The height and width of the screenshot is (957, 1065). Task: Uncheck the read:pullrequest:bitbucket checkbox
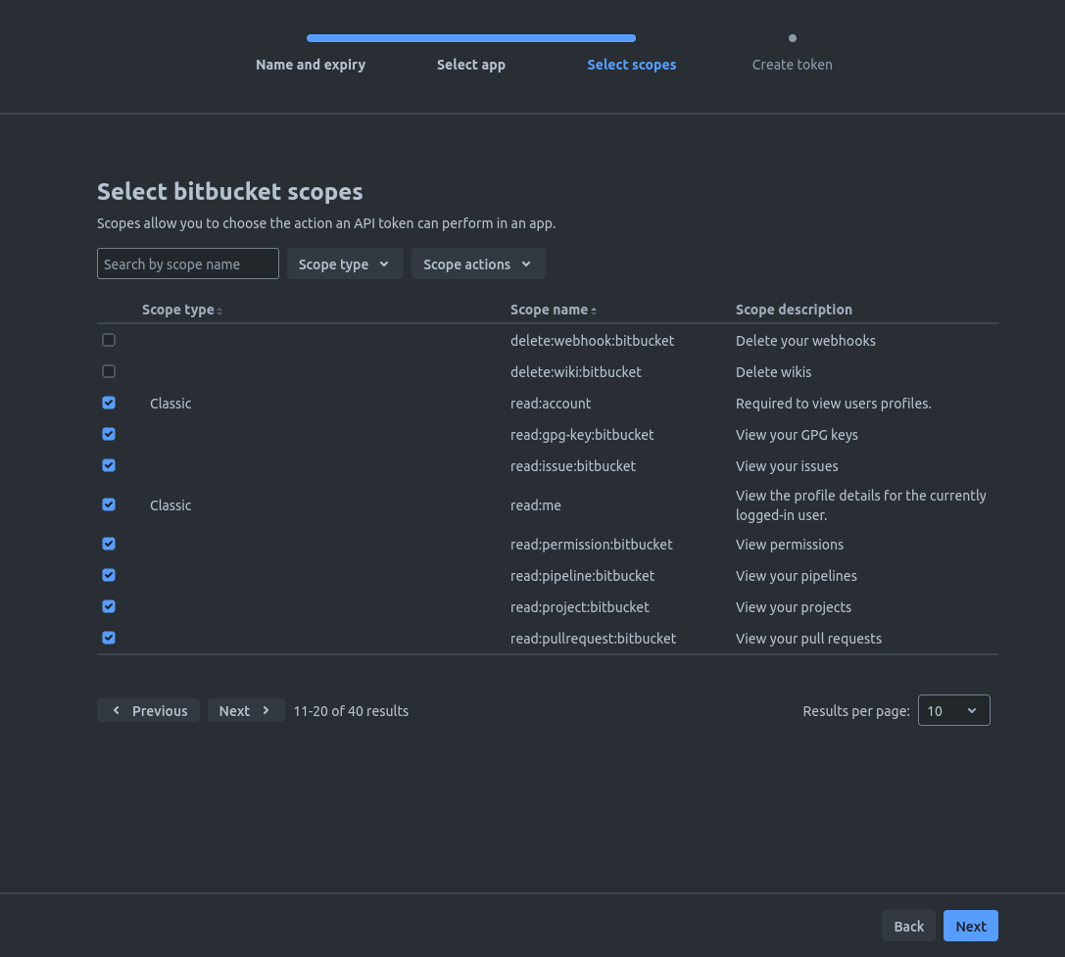tap(109, 638)
